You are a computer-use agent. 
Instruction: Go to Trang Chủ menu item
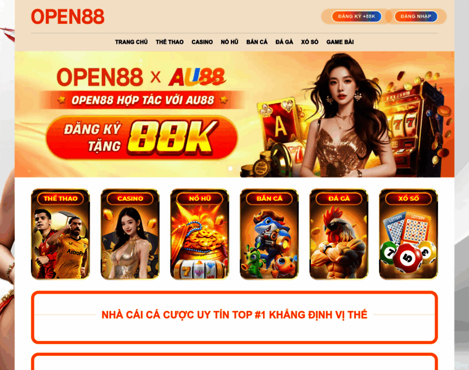tap(131, 42)
